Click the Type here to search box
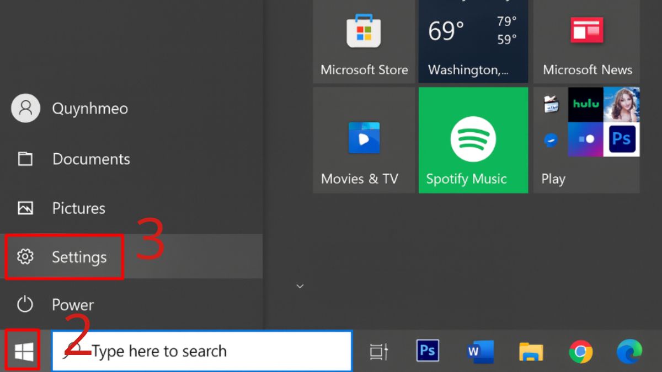Image resolution: width=662 pixels, height=372 pixels. pyautogui.click(x=202, y=351)
